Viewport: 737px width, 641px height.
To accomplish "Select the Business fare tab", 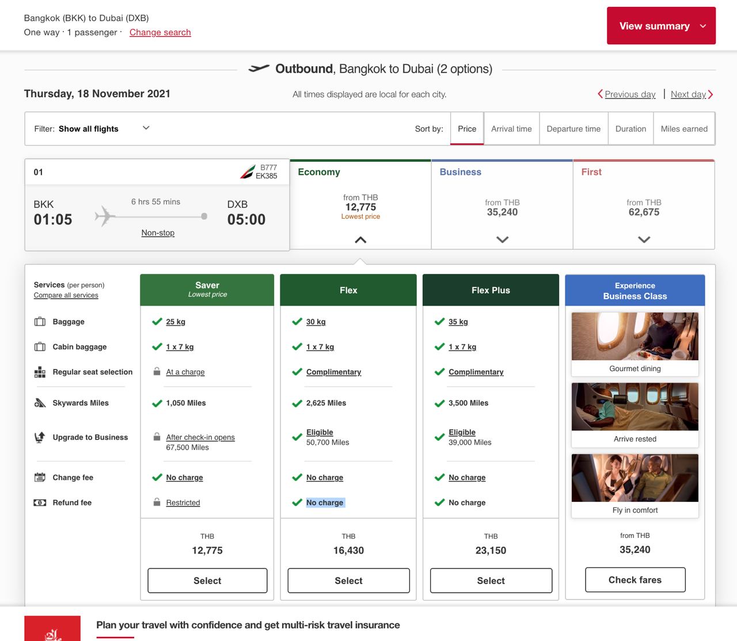I will (502, 204).
